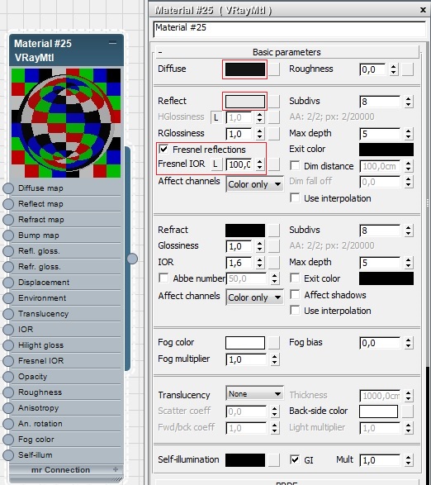Click the material node output socket
Viewport: 431px width, 485px height.
point(132,259)
